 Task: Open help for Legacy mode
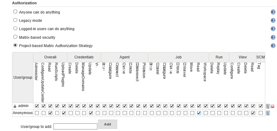tap(273, 21)
